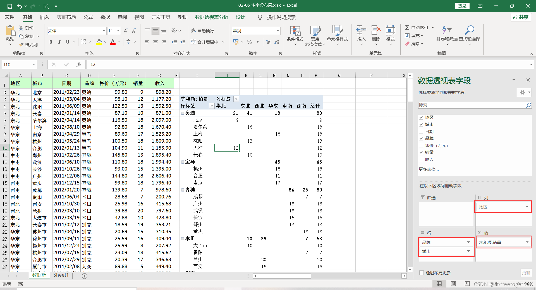Click the Save icon in the title bar

point(10,6)
